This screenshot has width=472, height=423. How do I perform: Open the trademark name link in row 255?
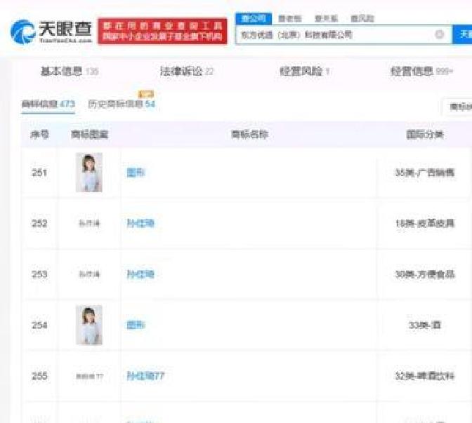point(145,376)
